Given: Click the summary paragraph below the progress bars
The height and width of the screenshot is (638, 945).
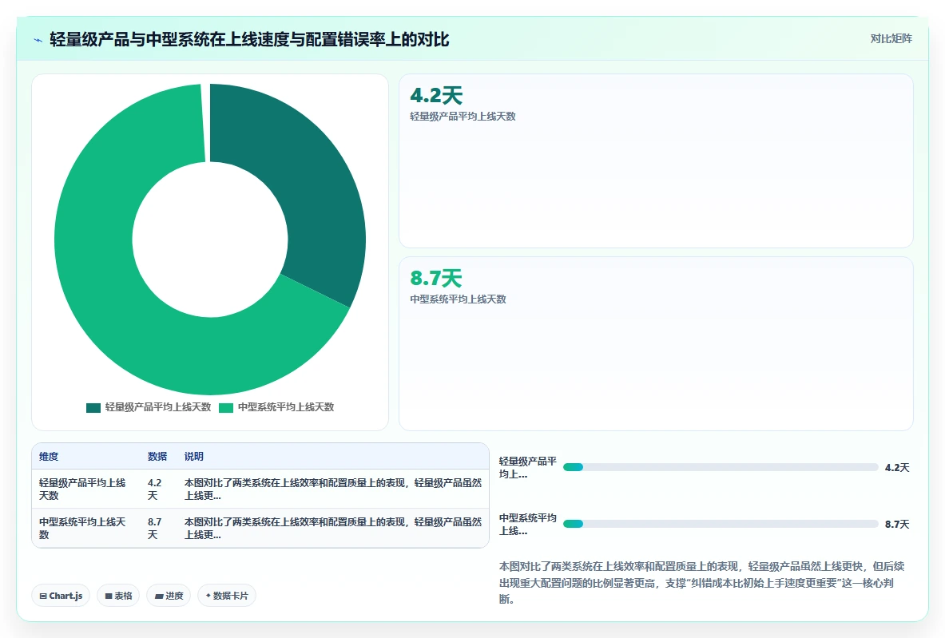Looking at the screenshot, I should 702,583.
